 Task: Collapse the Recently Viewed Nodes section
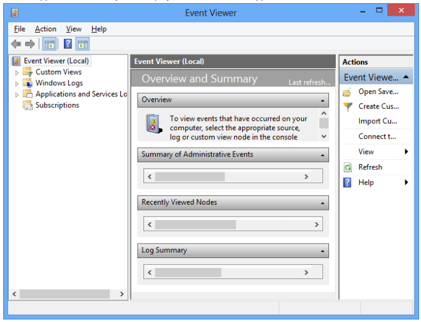pos(322,203)
